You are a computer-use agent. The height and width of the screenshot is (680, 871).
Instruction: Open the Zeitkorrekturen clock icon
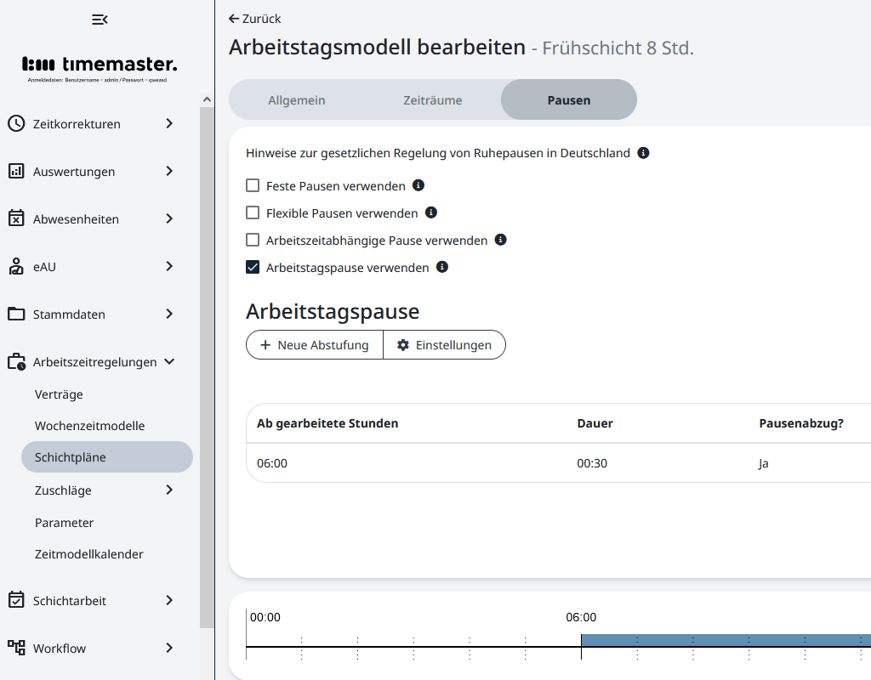click(x=15, y=123)
